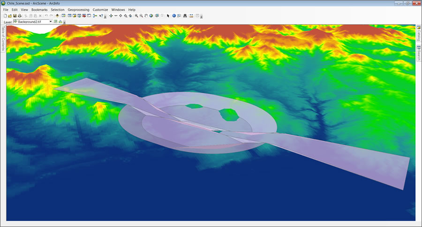Create a new scene document
The image size is (422, 227).
(5, 16)
